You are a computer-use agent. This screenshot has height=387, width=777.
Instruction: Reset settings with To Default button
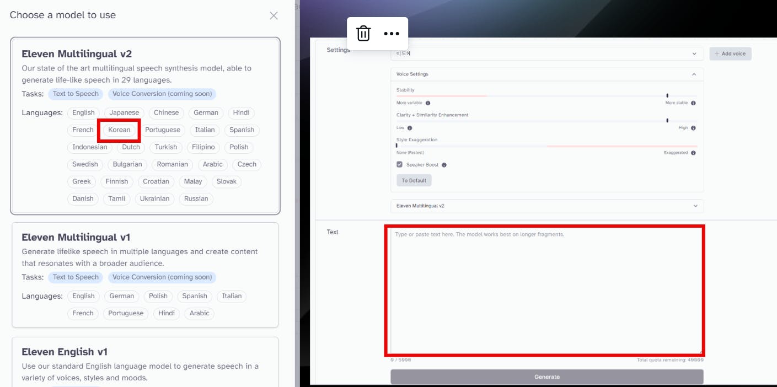[414, 180]
